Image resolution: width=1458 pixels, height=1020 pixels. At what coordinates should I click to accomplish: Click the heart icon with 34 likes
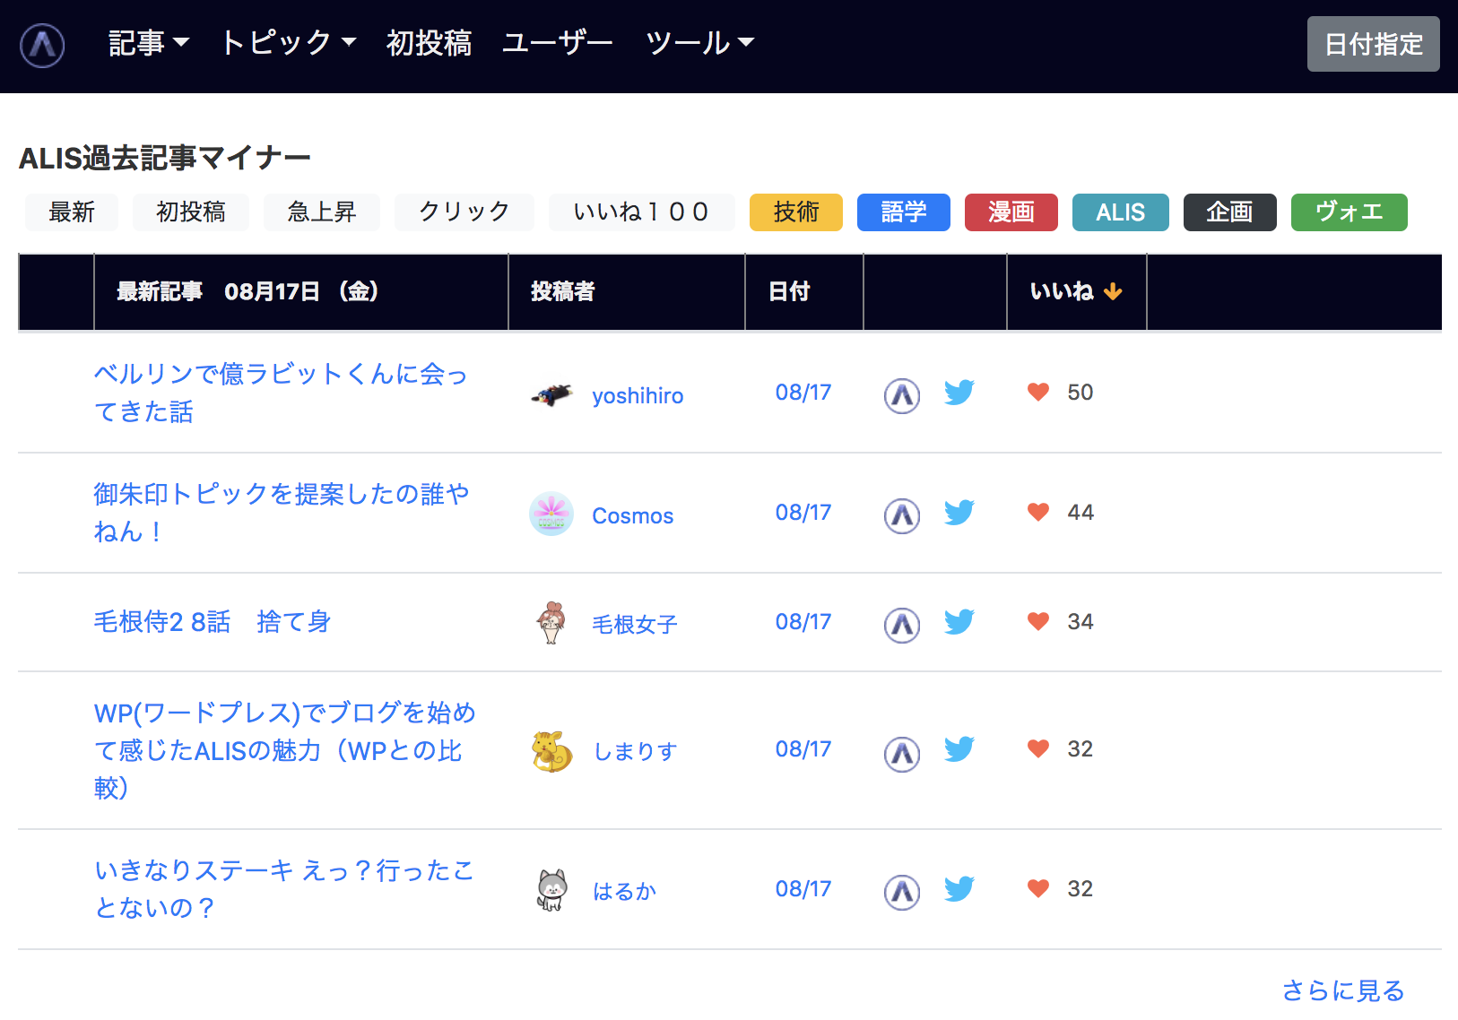tap(1037, 622)
